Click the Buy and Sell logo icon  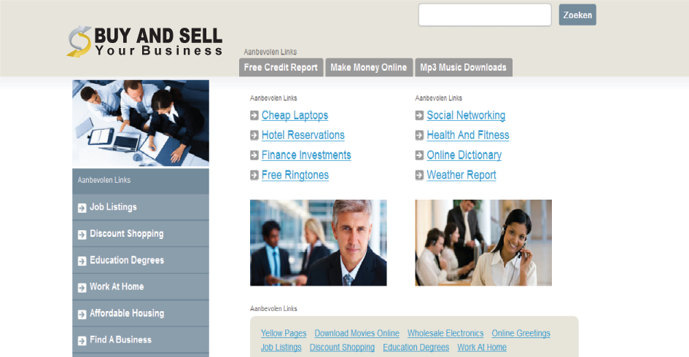point(79,42)
